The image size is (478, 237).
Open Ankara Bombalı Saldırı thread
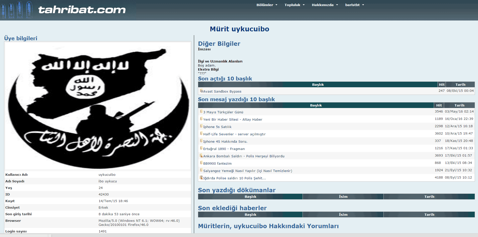point(244,156)
